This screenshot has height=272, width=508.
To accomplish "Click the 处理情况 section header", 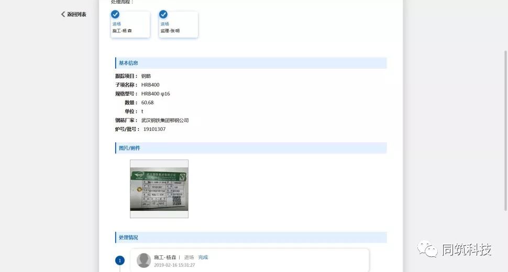I will (251, 237).
